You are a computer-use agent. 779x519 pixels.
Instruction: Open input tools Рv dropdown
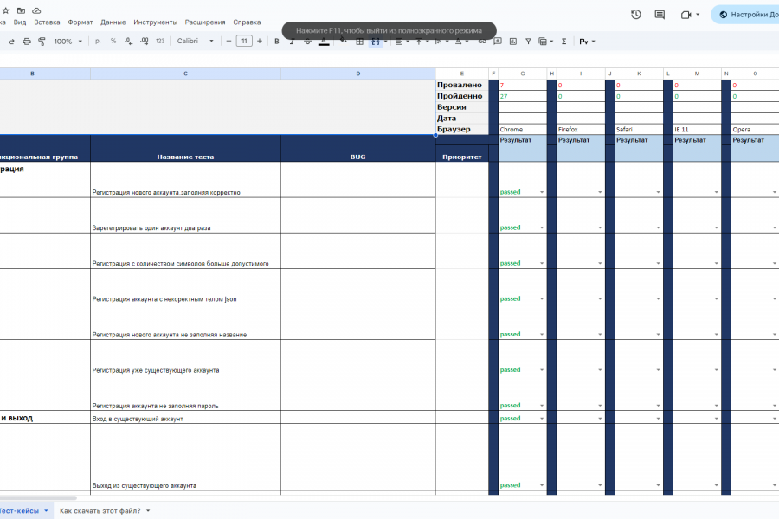tap(587, 42)
